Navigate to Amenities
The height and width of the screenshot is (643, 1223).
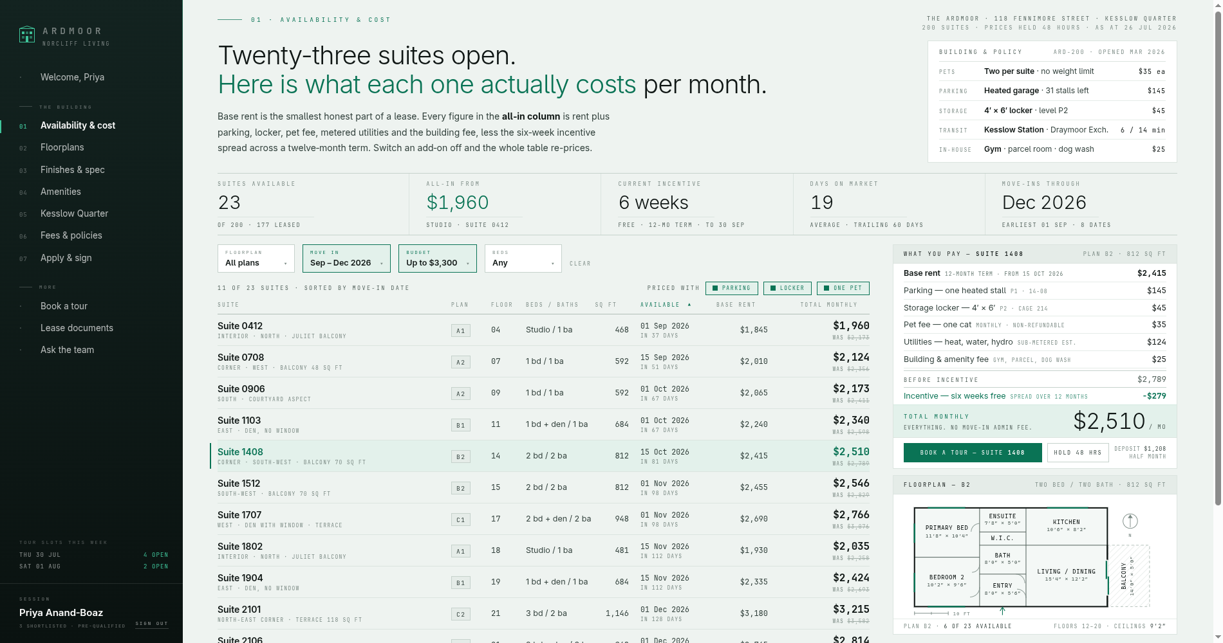tap(61, 192)
